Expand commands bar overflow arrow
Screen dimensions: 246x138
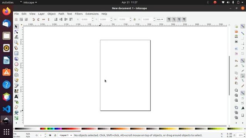point(236,123)
